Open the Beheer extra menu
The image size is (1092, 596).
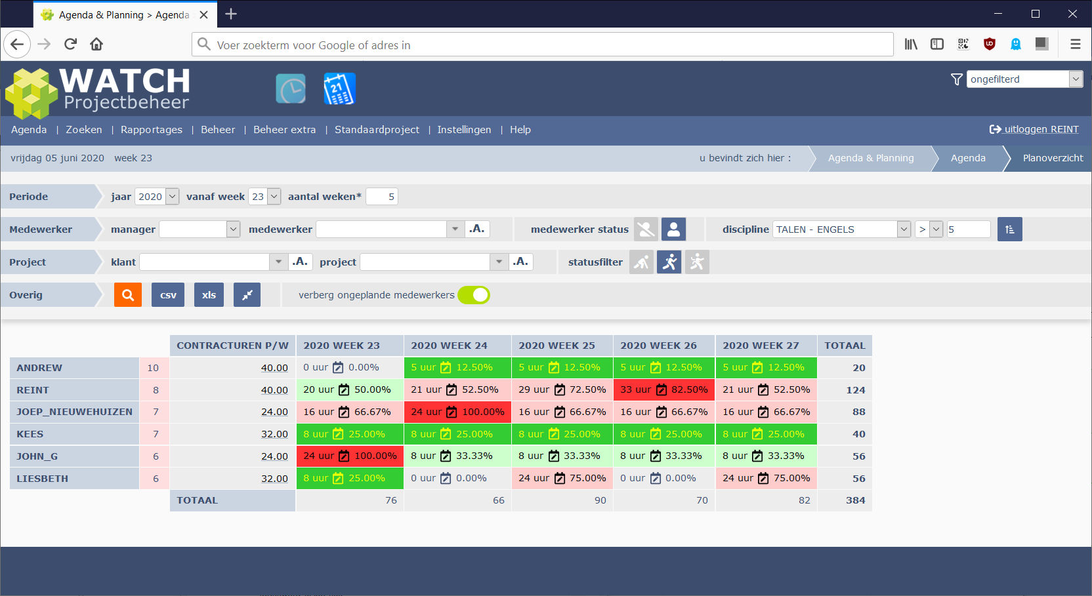point(285,130)
